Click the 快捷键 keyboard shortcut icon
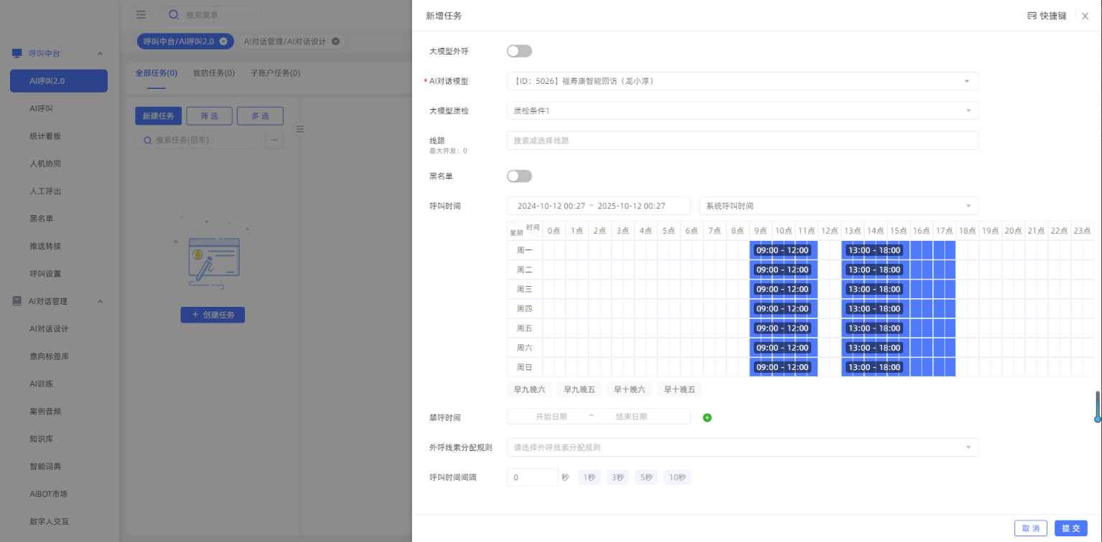Image resolution: width=1102 pixels, height=542 pixels. 1032,16
